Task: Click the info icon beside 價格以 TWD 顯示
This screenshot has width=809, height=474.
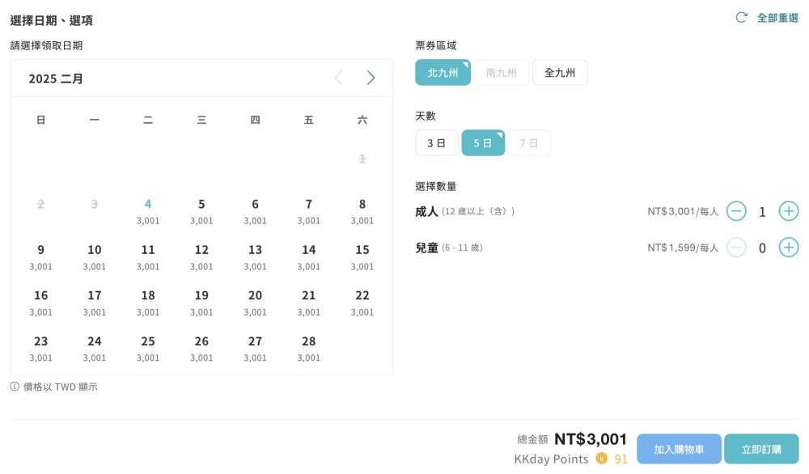Action: pos(15,387)
